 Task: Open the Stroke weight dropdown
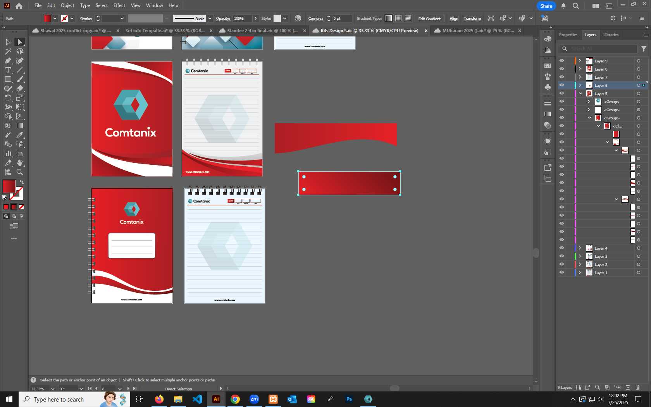click(x=122, y=18)
